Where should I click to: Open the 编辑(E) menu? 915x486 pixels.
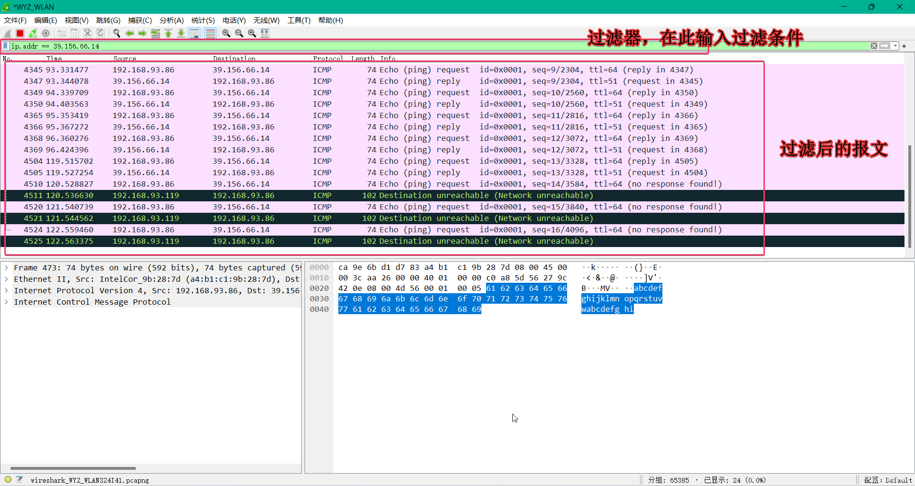tap(45, 20)
